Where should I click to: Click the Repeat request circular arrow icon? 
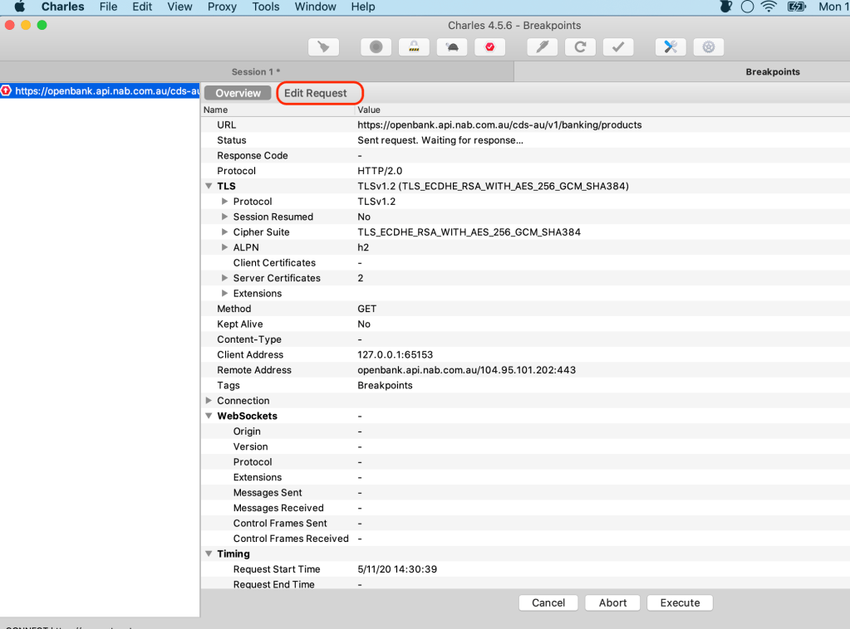point(580,47)
